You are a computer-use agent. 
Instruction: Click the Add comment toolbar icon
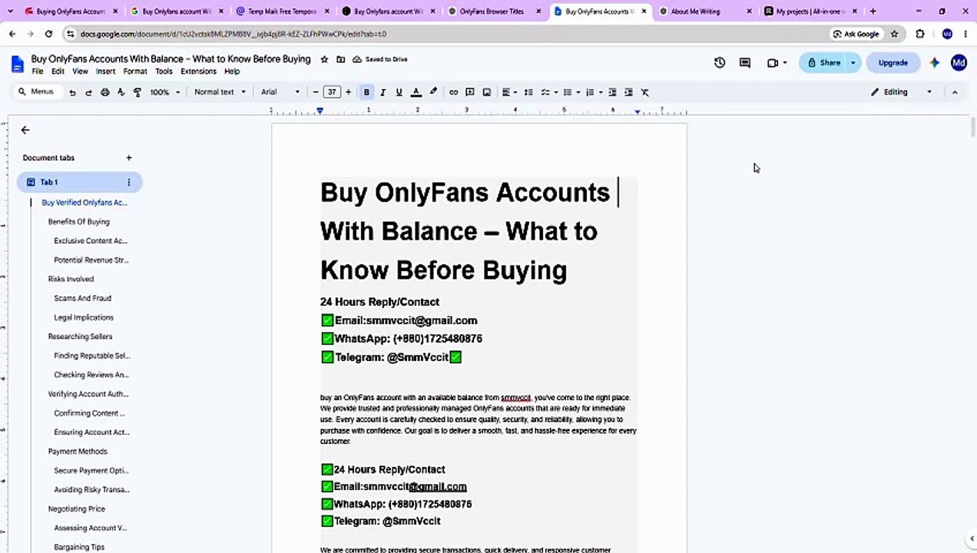point(470,92)
